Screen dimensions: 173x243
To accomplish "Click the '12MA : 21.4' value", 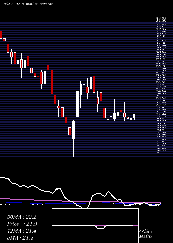I will tap(21, 231).
